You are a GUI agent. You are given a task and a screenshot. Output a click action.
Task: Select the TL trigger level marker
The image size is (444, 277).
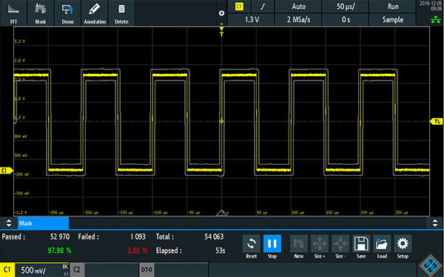tap(437, 121)
